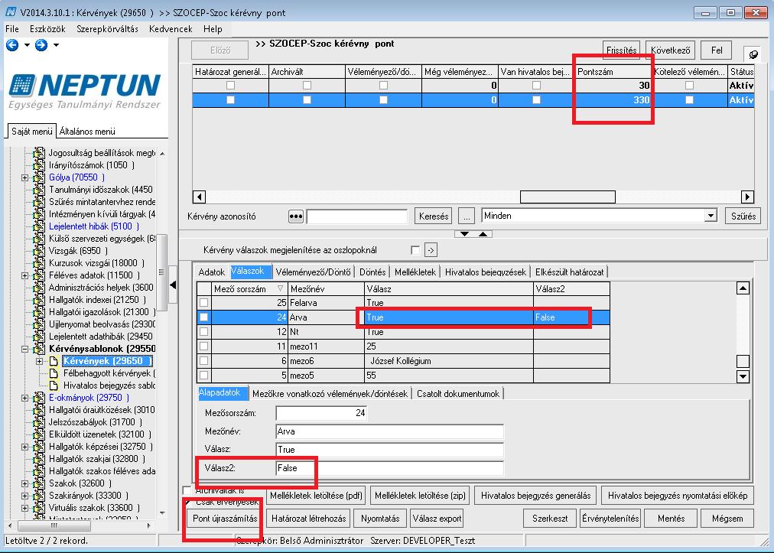The width and height of the screenshot is (774, 553).
Task: Open the Back arrow history dropdown
Action: pos(27,45)
